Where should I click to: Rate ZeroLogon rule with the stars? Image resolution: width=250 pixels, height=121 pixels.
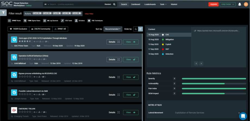25,41
